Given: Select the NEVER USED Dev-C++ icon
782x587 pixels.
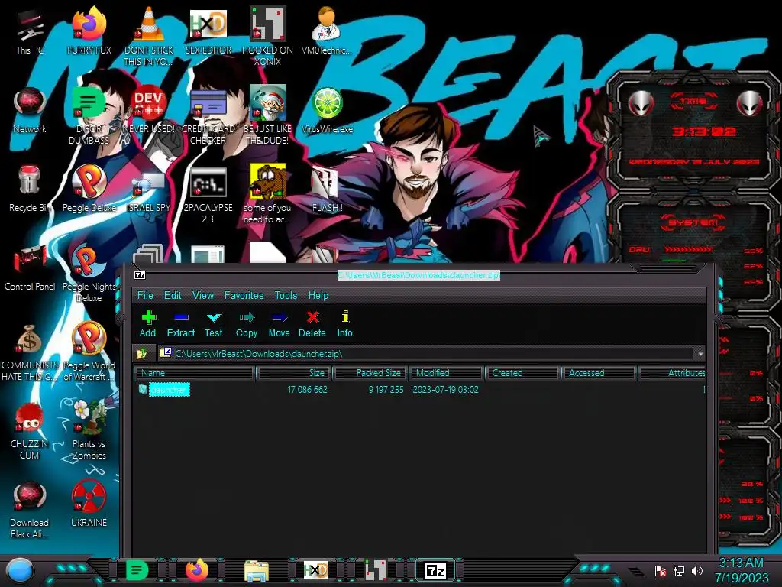Looking at the screenshot, I should [x=149, y=110].
